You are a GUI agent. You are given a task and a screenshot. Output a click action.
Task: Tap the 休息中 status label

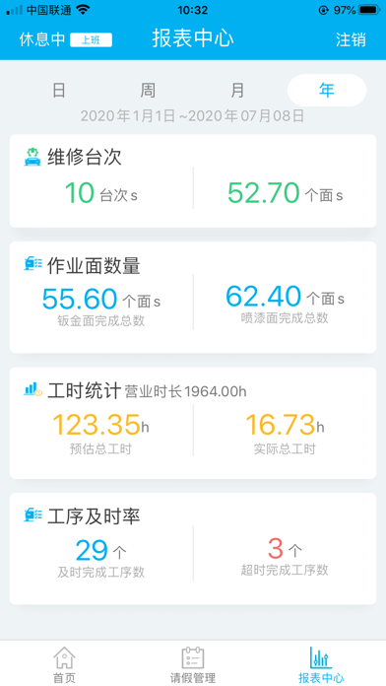click(x=42, y=39)
